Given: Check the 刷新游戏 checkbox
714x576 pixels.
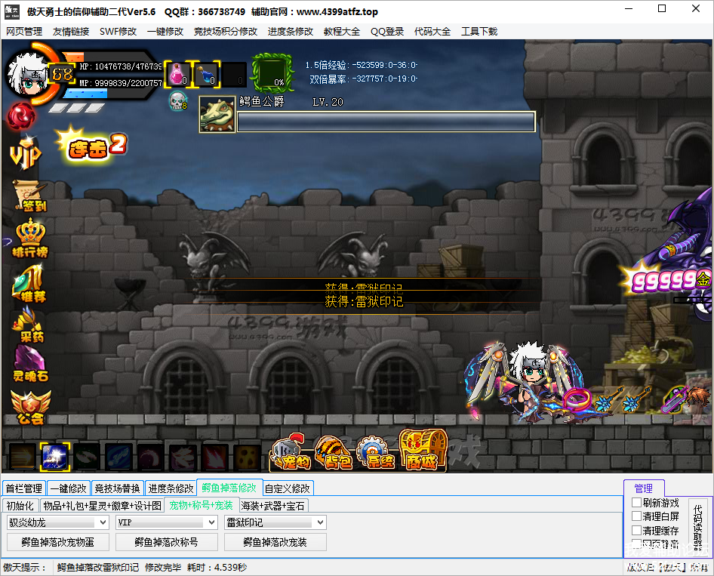Looking at the screenshot, I should click(x=636, y=502).
